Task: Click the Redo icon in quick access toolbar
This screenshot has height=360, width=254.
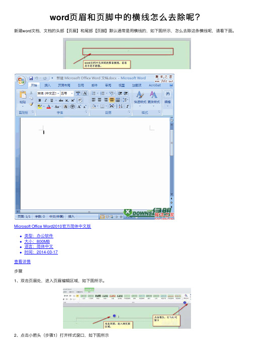Action: pyautogui.click(x=45, y=78)
